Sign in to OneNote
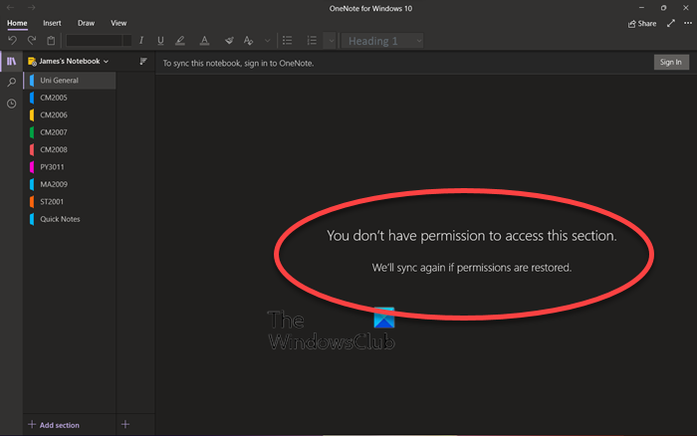The width and height of the screenshot is (697, 436). [x=671, y=63]
